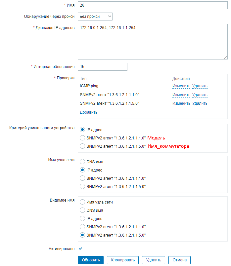Select DNS имя for host name
This screenshot has width=231, height=266.
pyautogui.click(x=83, y=162)
